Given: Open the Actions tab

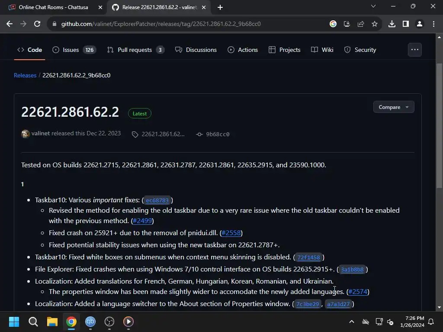Looking at the screenshot, I should (243, 50).
